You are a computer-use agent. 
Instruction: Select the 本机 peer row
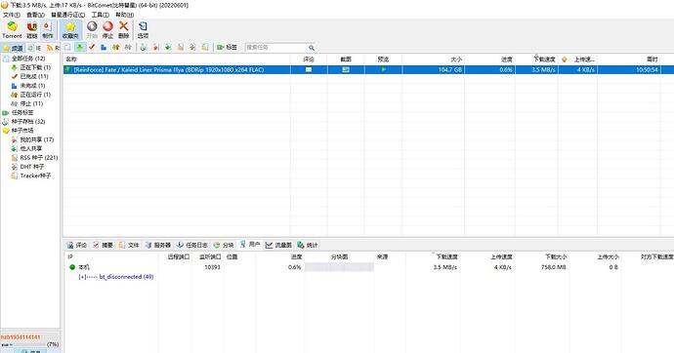(x=368, y=267)
